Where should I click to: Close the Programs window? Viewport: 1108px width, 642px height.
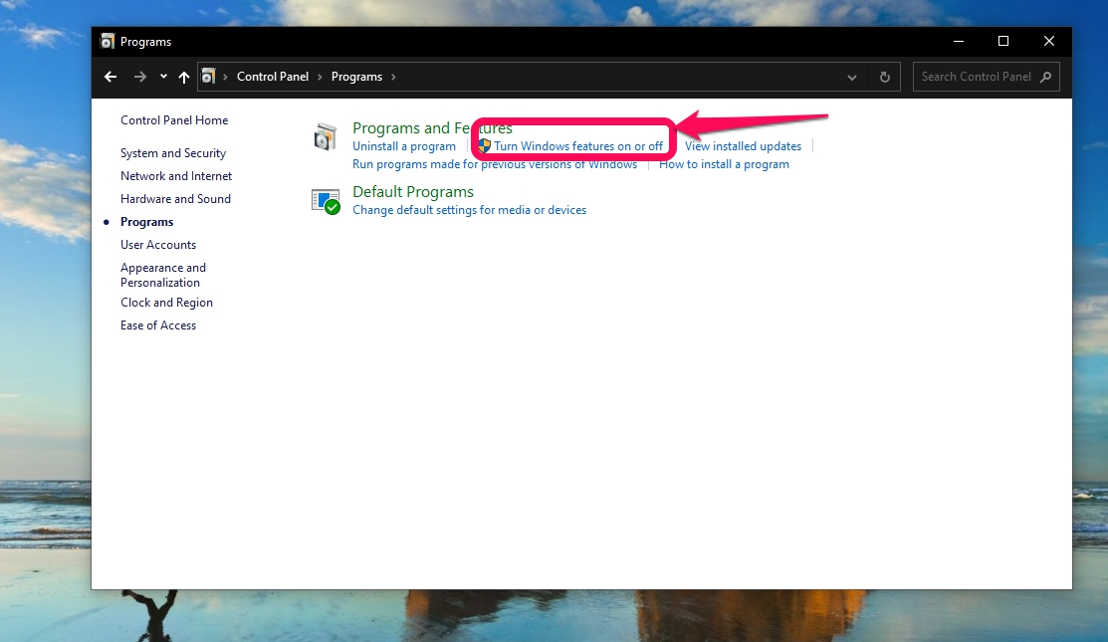coord(1049,41)
